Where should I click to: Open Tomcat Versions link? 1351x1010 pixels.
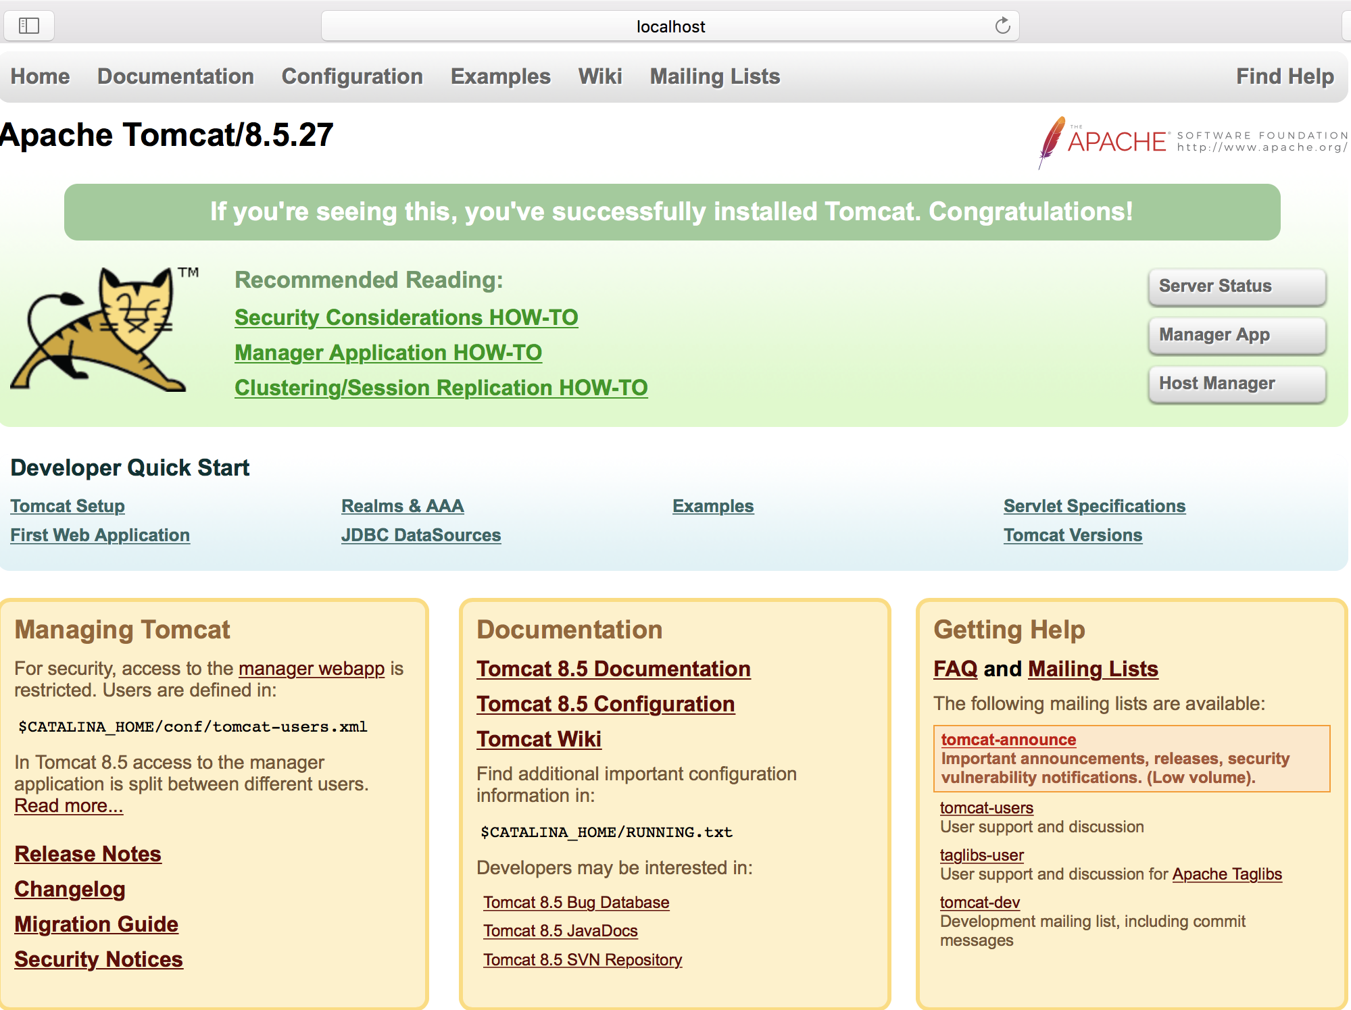tap(1073, 535)
